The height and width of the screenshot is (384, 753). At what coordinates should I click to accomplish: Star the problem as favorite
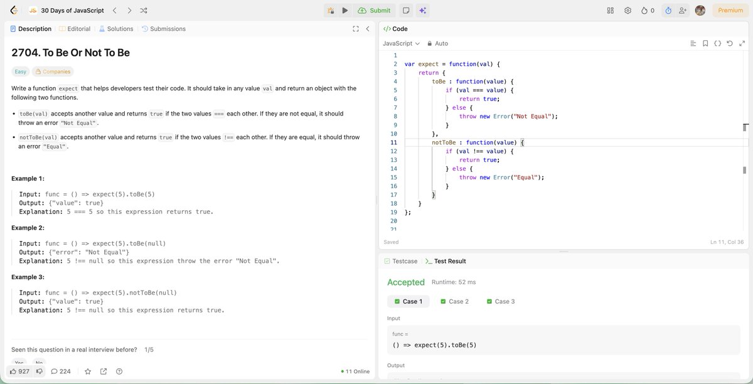88,371
